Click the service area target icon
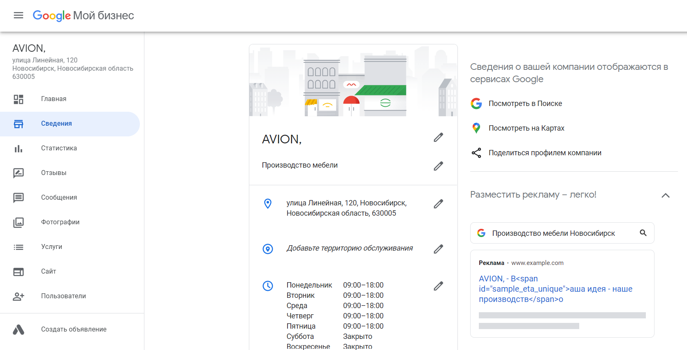 tap(268, 249)
